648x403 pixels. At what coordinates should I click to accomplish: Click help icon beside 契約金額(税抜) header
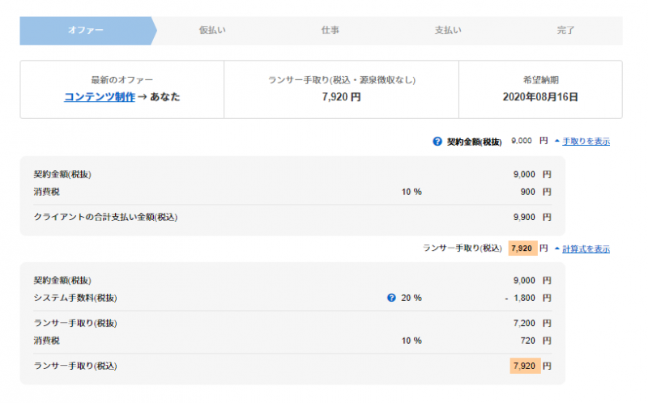[x=437, y=142]
